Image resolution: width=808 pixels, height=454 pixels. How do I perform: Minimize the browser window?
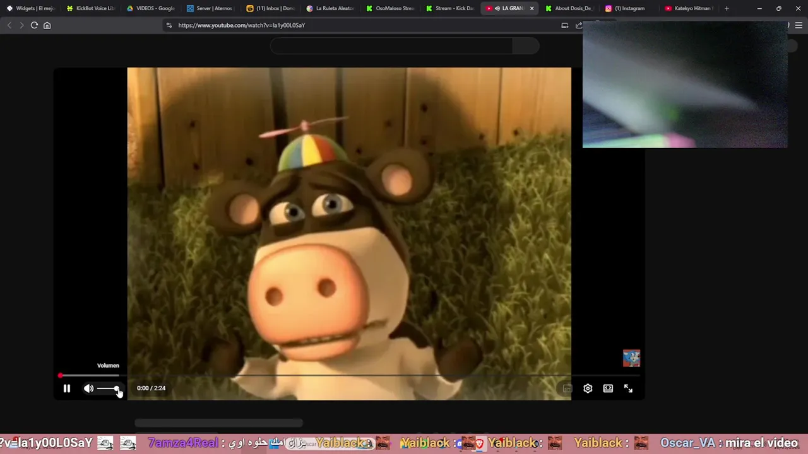[759, 8]
